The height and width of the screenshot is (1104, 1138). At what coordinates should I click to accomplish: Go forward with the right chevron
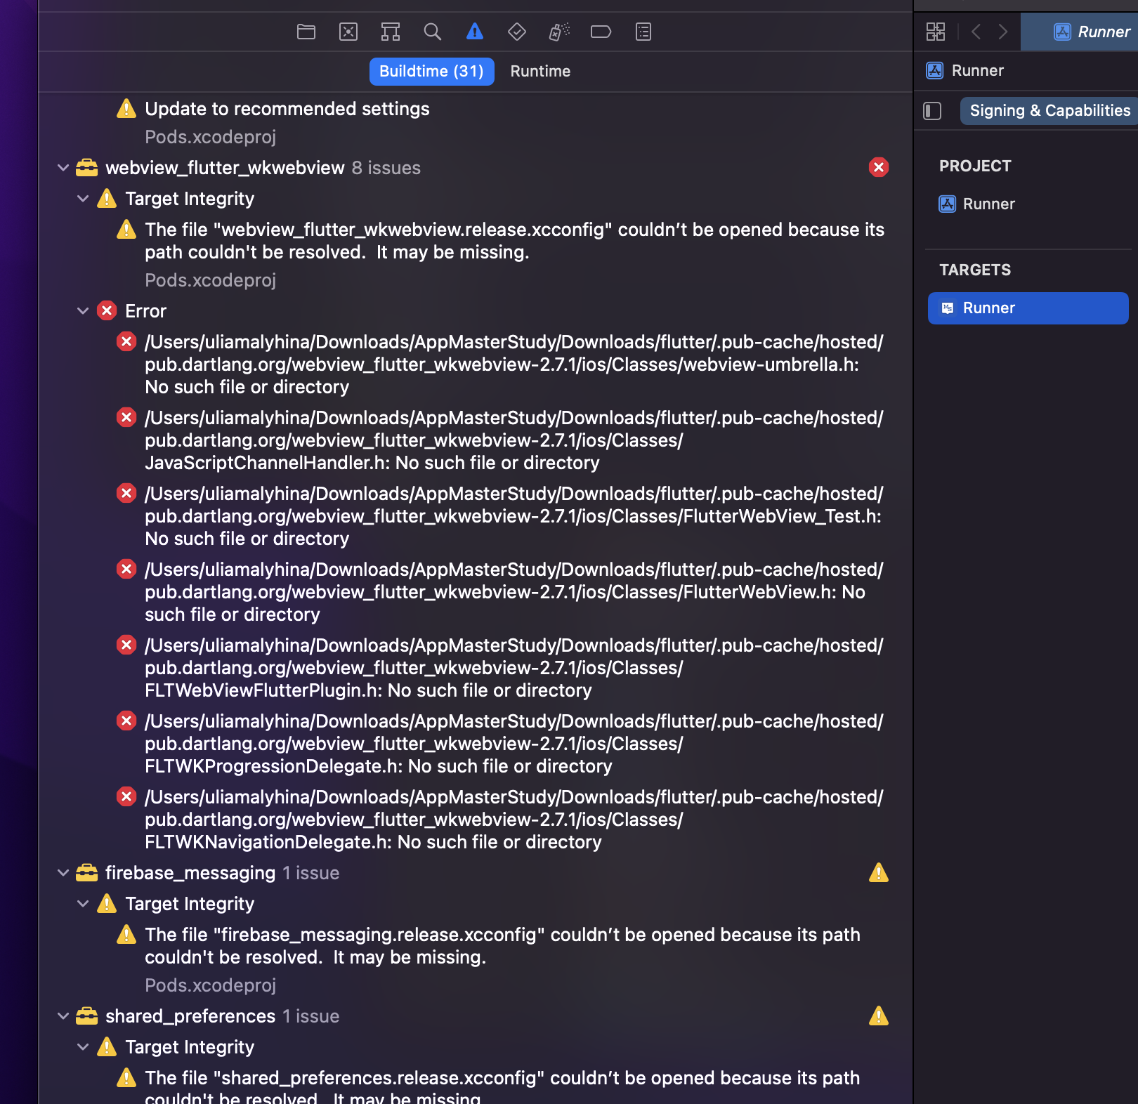point(1003,32)
